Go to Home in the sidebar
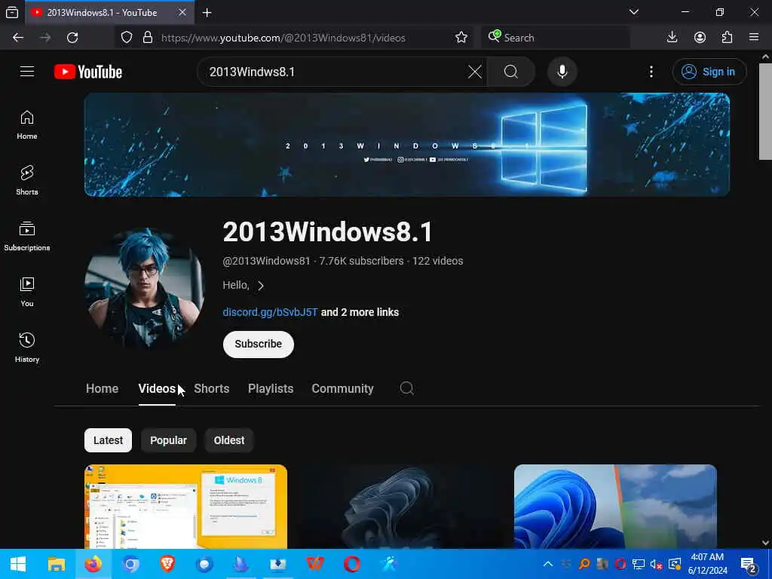Screen dimensions: 772x579 click(27, 125)
